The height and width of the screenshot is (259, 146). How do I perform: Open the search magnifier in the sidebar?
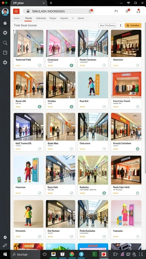point(5,43)
